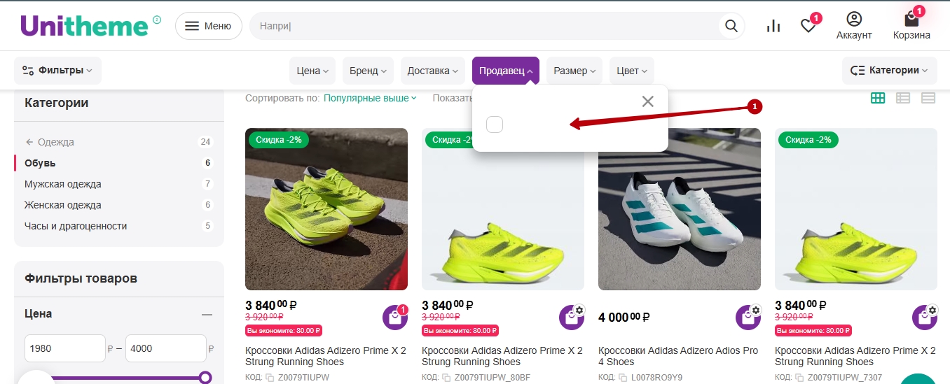Click cart options icon for Adios Pro 4
This screenshot has height=384, width=950.
[x=748, y=317]
